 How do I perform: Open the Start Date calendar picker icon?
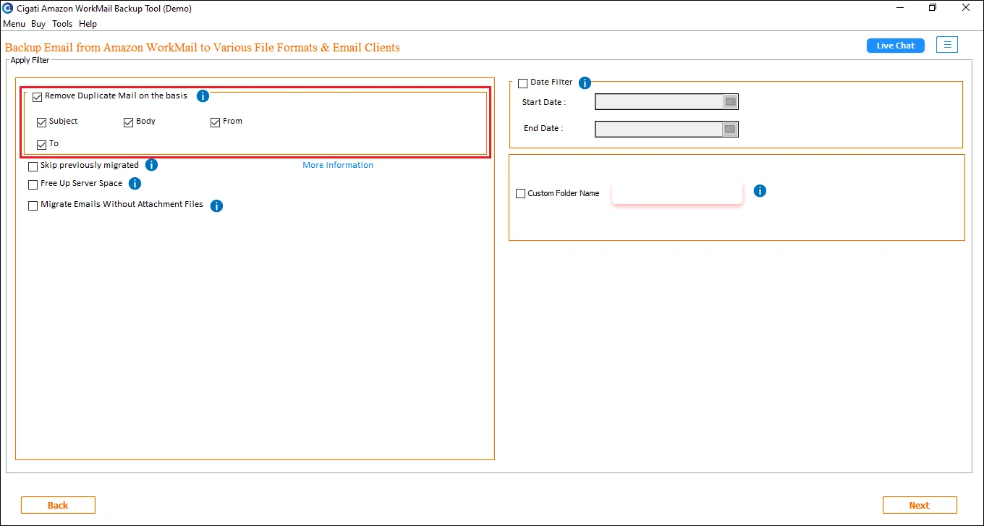731,102
